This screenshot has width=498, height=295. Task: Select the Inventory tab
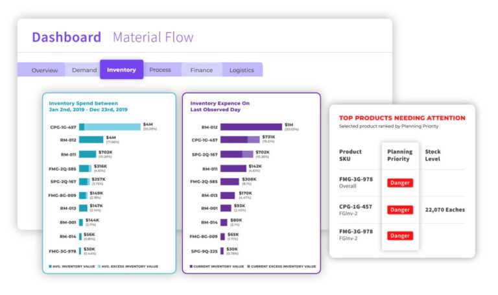[121, 70]
